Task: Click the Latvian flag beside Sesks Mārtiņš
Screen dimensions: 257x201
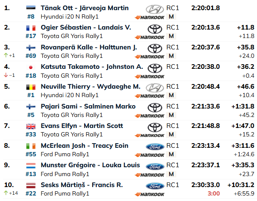Action: click(31, 185)
